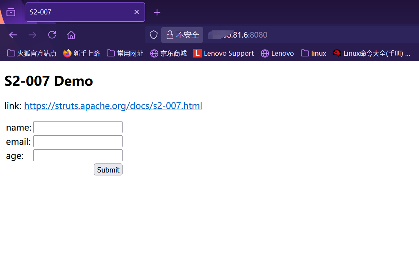This screenshot has height=255, width=419.
Task: Expand the linux bookmark folder
Action: pos(313,54)
